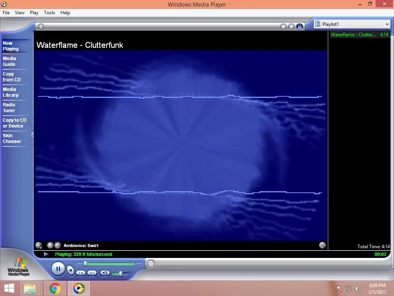This screenshot has height=296, width=394.
Task: Click the volume slider knob
Action: click(120, 274)
